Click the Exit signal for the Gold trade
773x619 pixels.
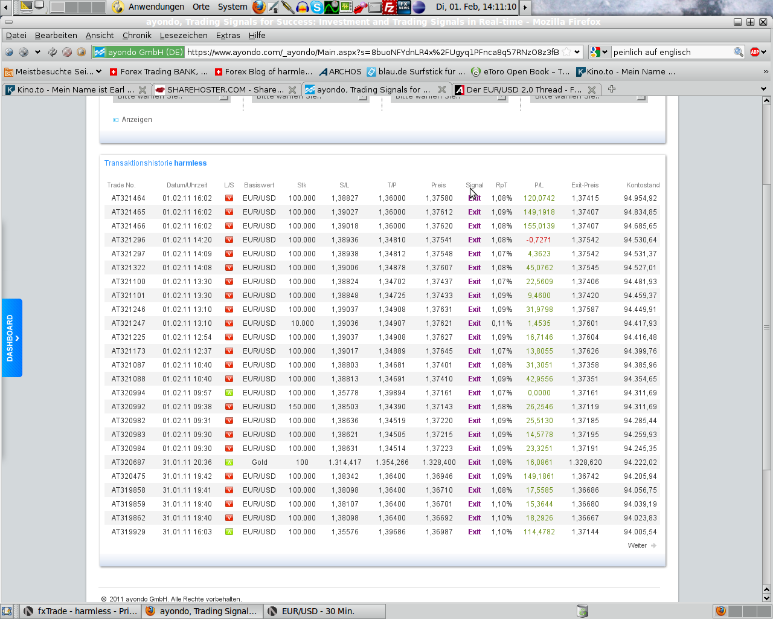[x=475, y=462]
